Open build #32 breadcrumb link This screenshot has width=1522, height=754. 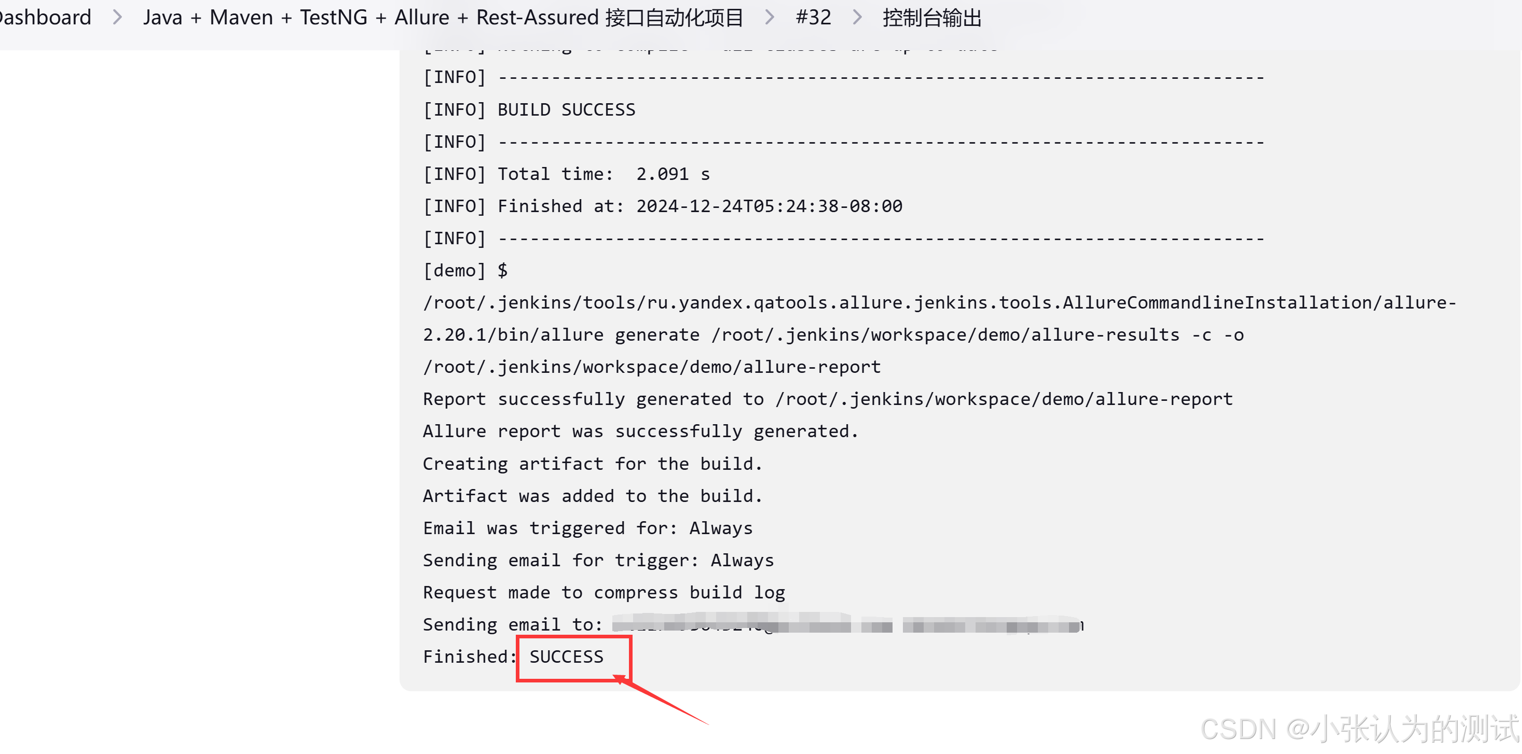click(x=813, y=17)
